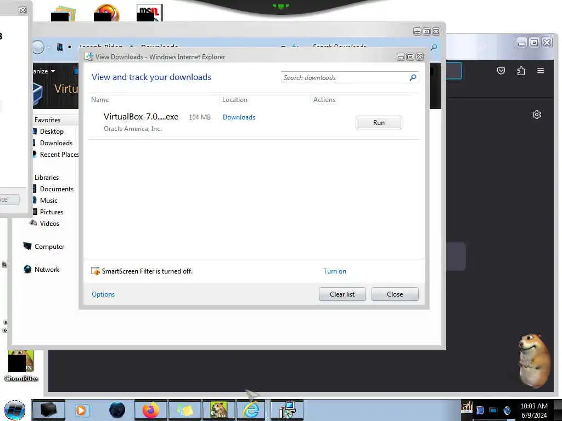The height and width of the screenshot is (421, 562).
Task: Click the hamster mascot on desktop
Action: pyautogui.click(x=534, y=361)
